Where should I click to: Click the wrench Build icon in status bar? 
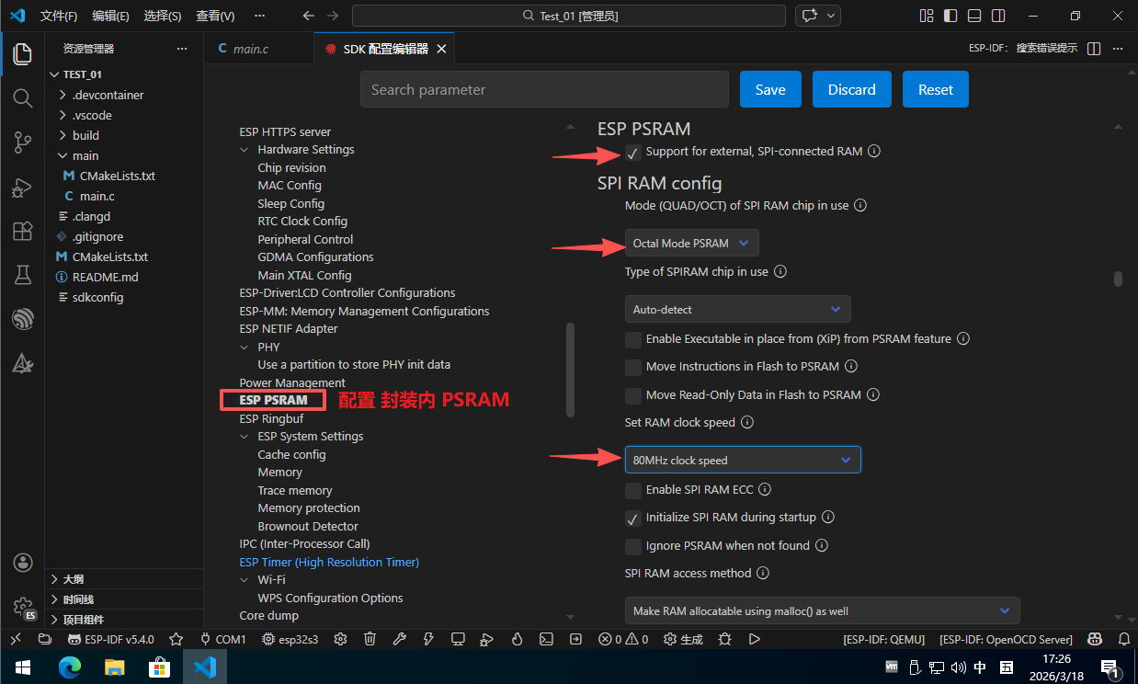pos(399,639)
